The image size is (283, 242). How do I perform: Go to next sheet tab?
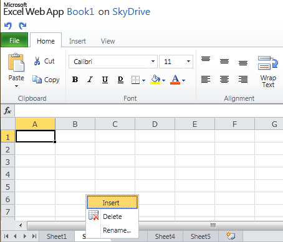(25, 236)
